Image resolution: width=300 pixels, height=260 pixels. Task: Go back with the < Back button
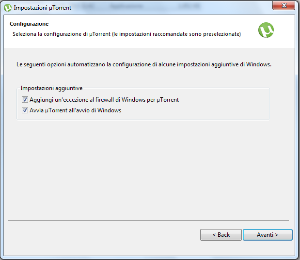(221, 235)
